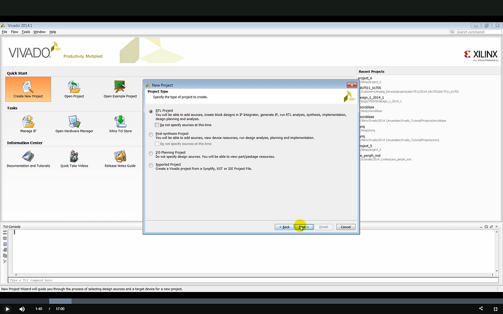Open the Xilinx Tcl Store

click(120, 122)
